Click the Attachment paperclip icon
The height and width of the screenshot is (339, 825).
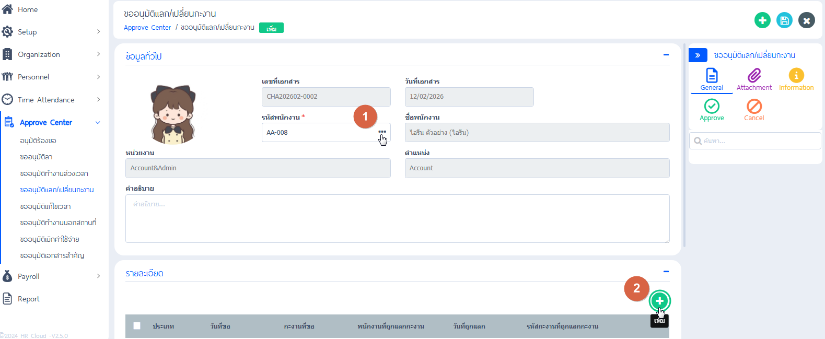click(x=754, y=76)
